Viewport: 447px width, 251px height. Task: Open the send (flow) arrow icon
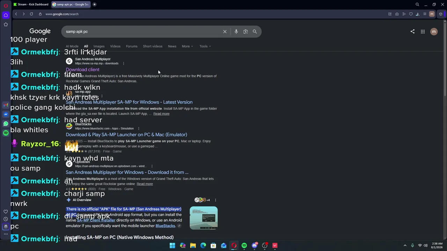[404, 14]
